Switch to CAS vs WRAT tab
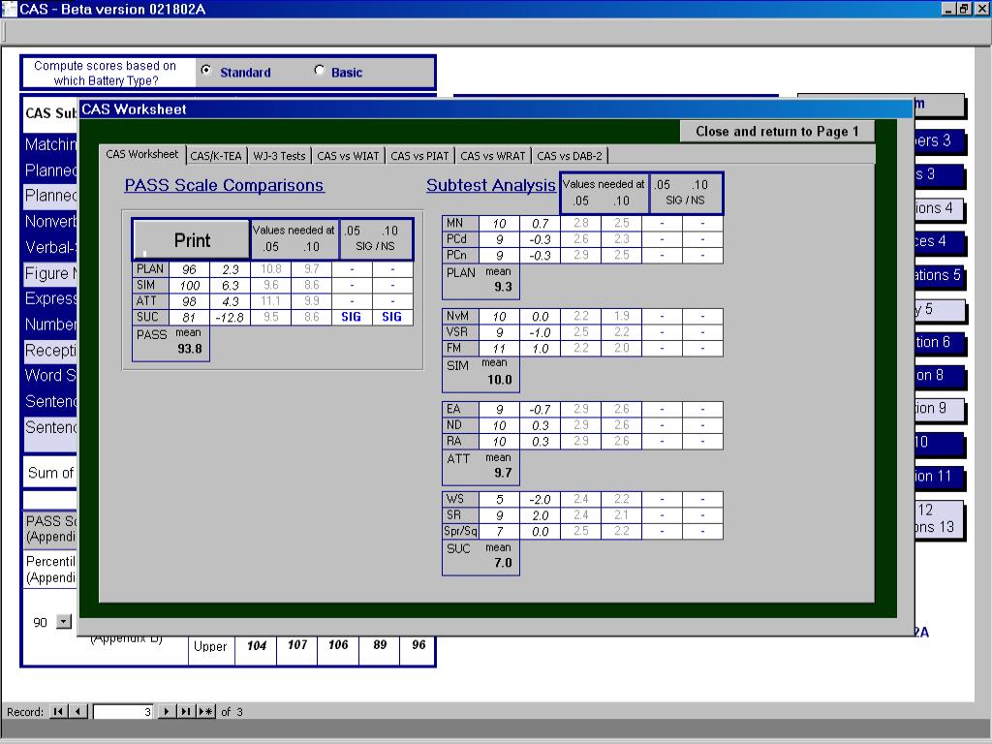 493,156
